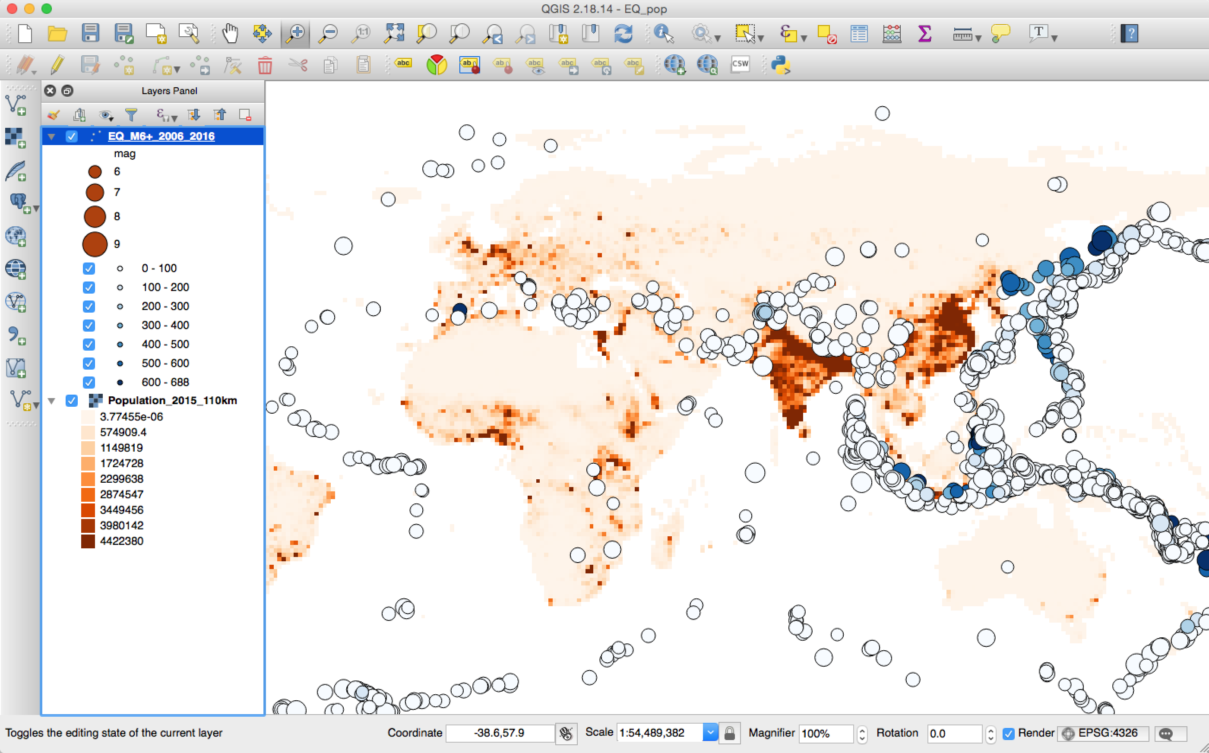Click the Zoom In magnifier tool
Viewport: 1209px width, 753px height.
[x=296, y=34]
